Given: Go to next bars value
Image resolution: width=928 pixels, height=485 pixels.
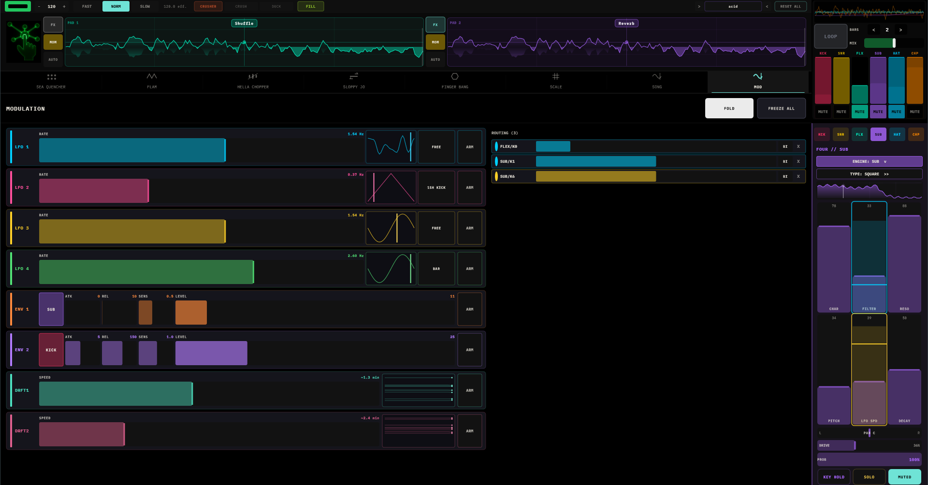Looking at the screenshot, I should 900,30.
